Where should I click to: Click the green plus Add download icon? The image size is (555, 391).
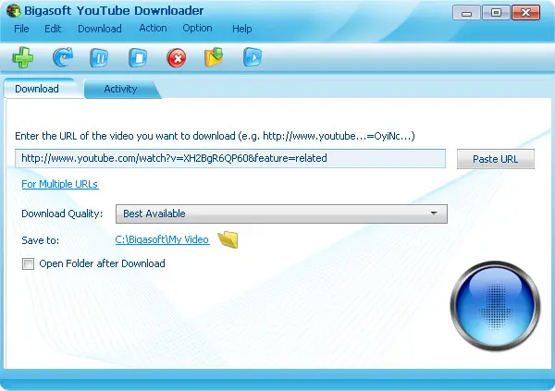pyautogui.click(x=23, y=57)
